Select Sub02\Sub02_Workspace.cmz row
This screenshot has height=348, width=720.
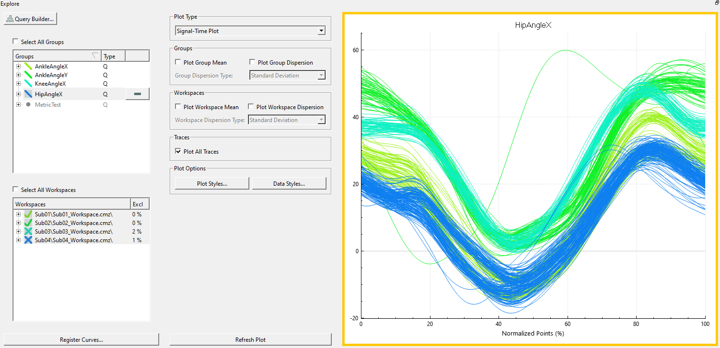[81, 223]
